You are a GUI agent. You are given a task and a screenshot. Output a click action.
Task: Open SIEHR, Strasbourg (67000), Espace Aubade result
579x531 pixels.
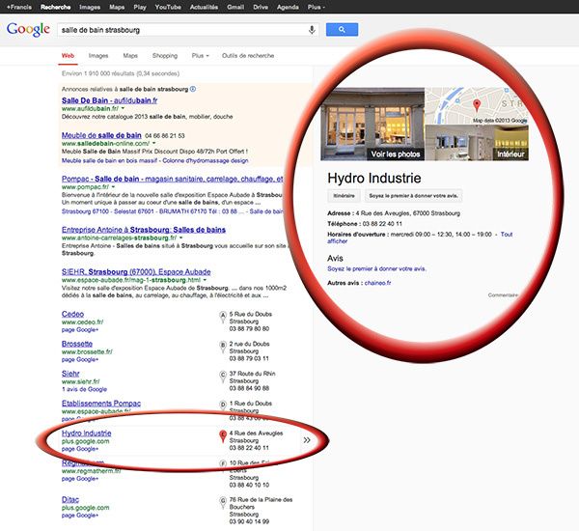point(136,272)
